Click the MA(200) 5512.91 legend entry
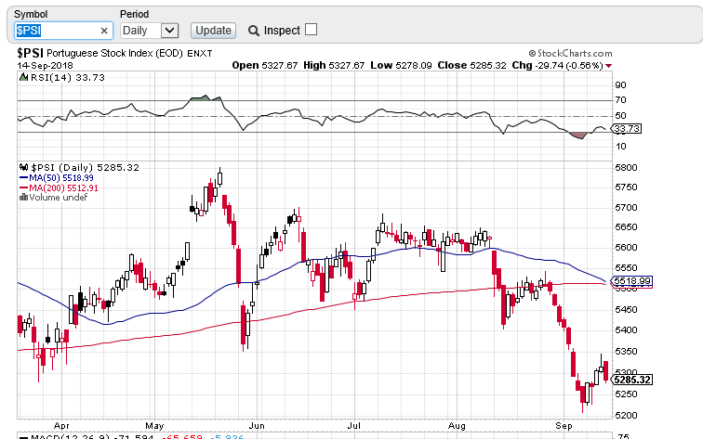703x439 pixels. 63,188
